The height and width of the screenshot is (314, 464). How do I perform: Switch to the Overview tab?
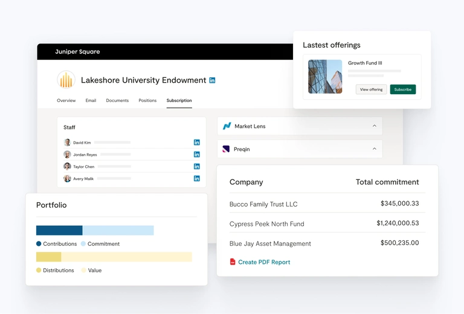click(66, 100)
